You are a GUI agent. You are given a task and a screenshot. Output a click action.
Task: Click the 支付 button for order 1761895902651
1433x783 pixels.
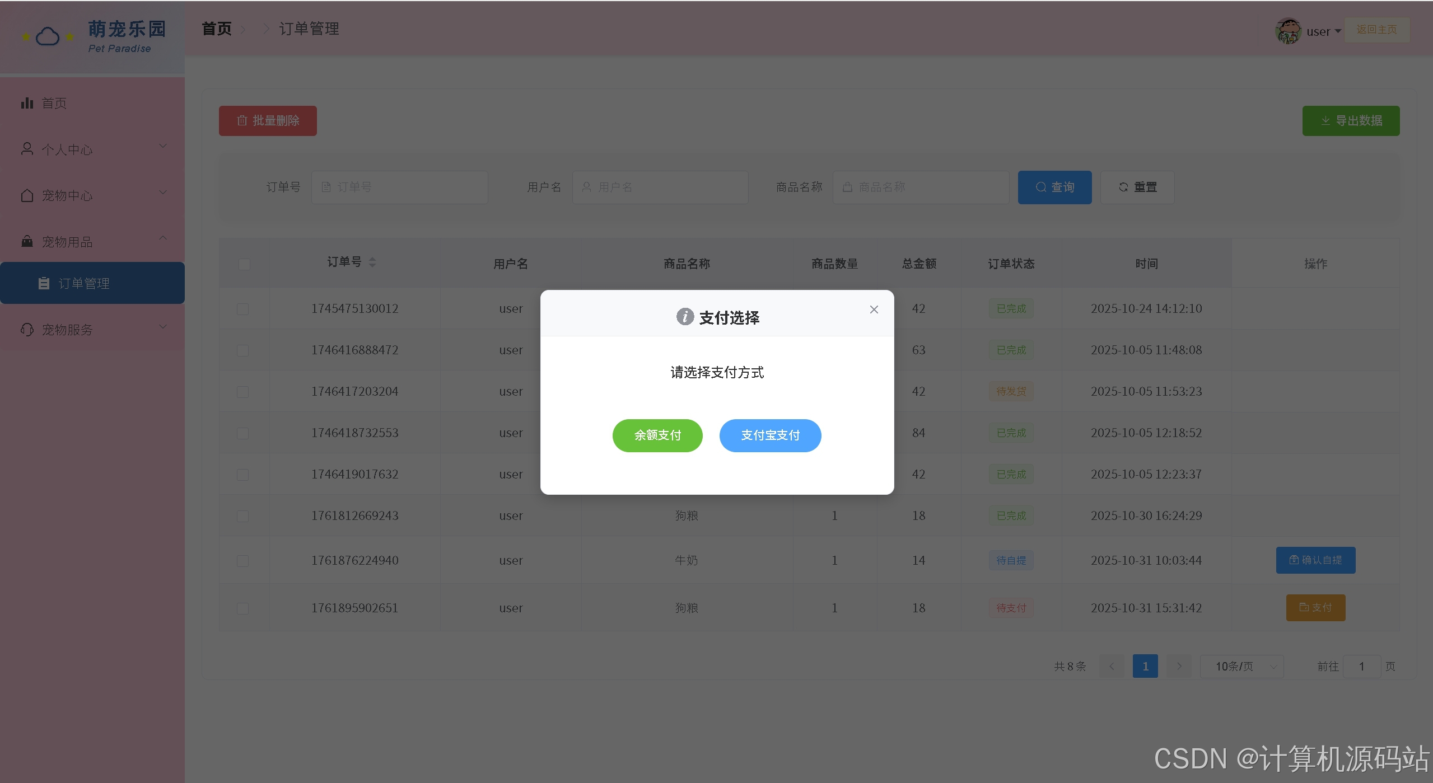tap(1315, 608)
